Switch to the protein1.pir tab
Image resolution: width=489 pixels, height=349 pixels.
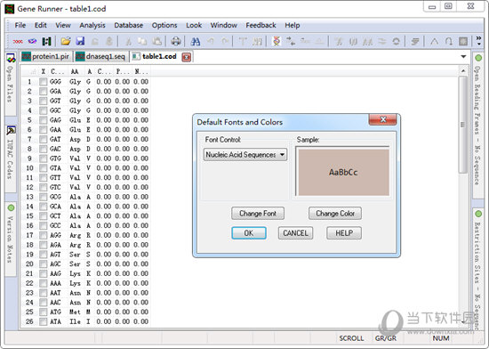point(47,56)
